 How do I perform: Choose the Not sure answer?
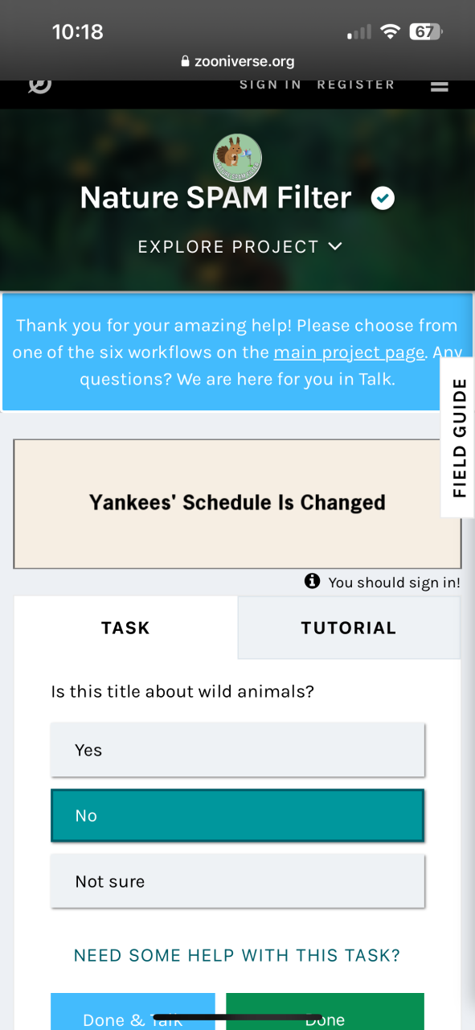point(237,881)
